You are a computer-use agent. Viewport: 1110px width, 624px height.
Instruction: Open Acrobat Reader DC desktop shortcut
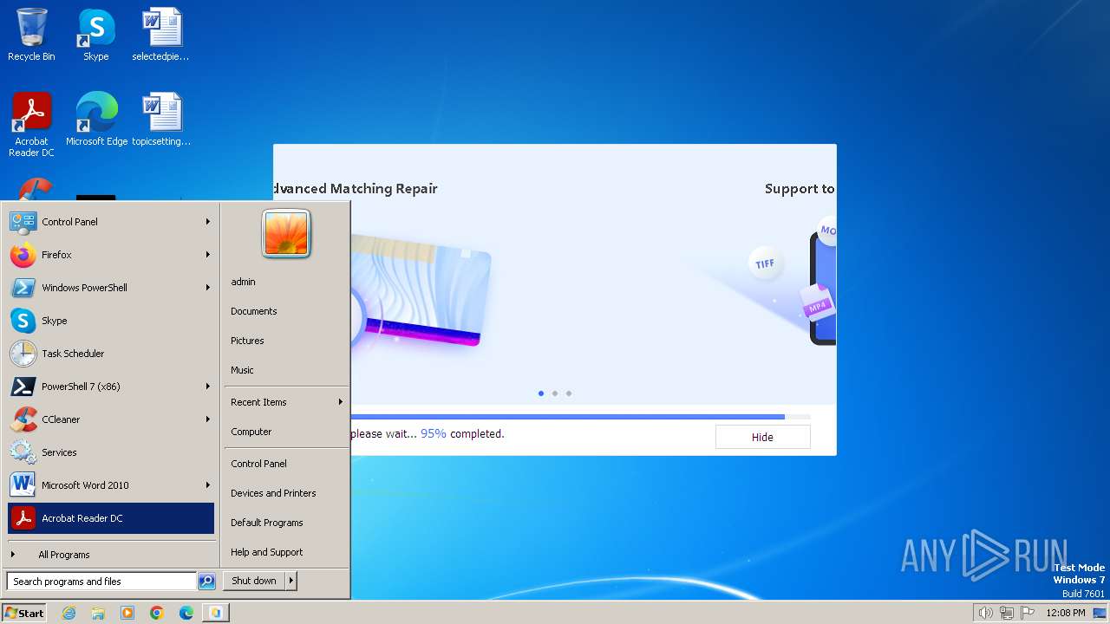(31, 125)
